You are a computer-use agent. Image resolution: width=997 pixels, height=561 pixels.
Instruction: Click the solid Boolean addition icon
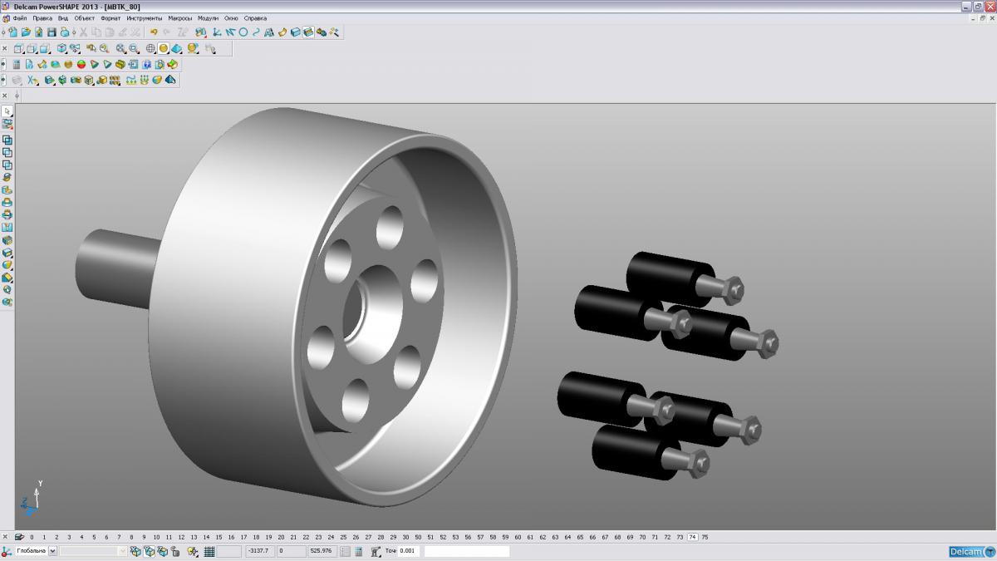(x=7, y=140)
